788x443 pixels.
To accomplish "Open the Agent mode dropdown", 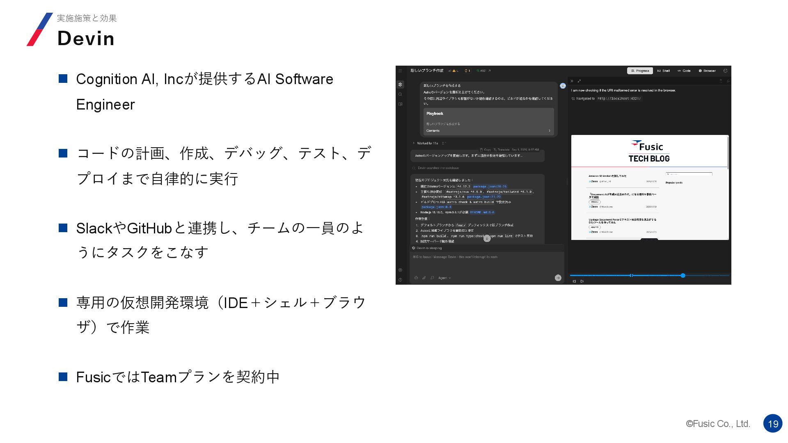I will (444, 278).
